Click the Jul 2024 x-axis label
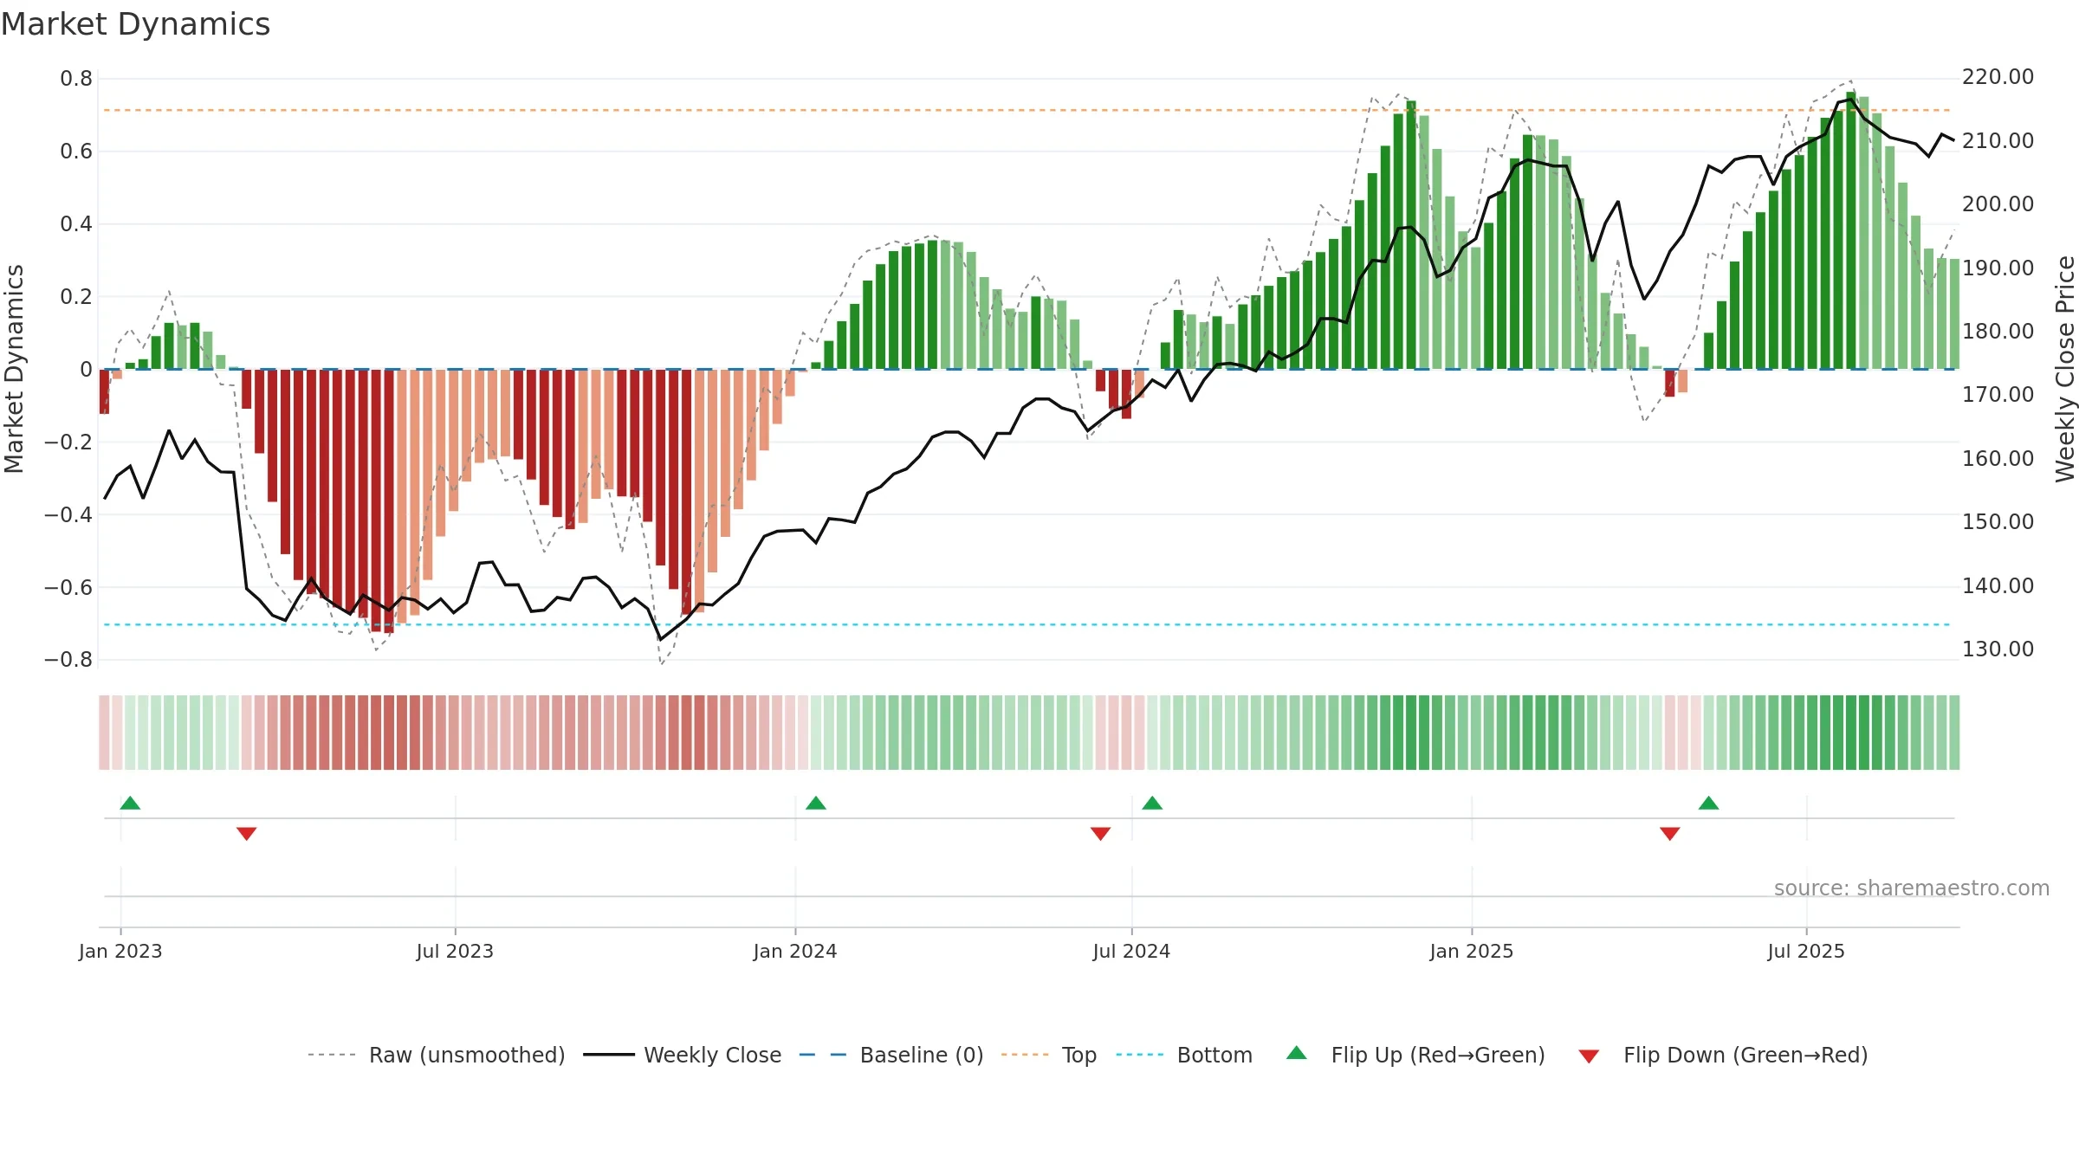This screenshot has width=2079, height=1169. [1131, 951]
